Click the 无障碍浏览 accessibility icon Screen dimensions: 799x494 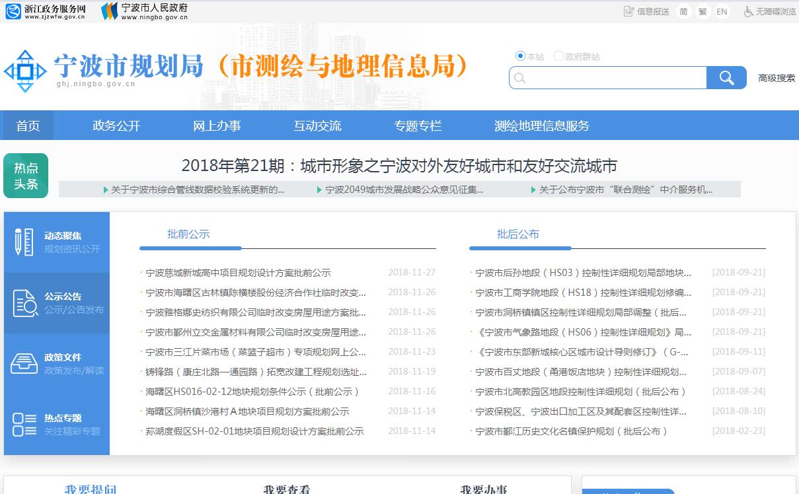[x=749, y=11]
